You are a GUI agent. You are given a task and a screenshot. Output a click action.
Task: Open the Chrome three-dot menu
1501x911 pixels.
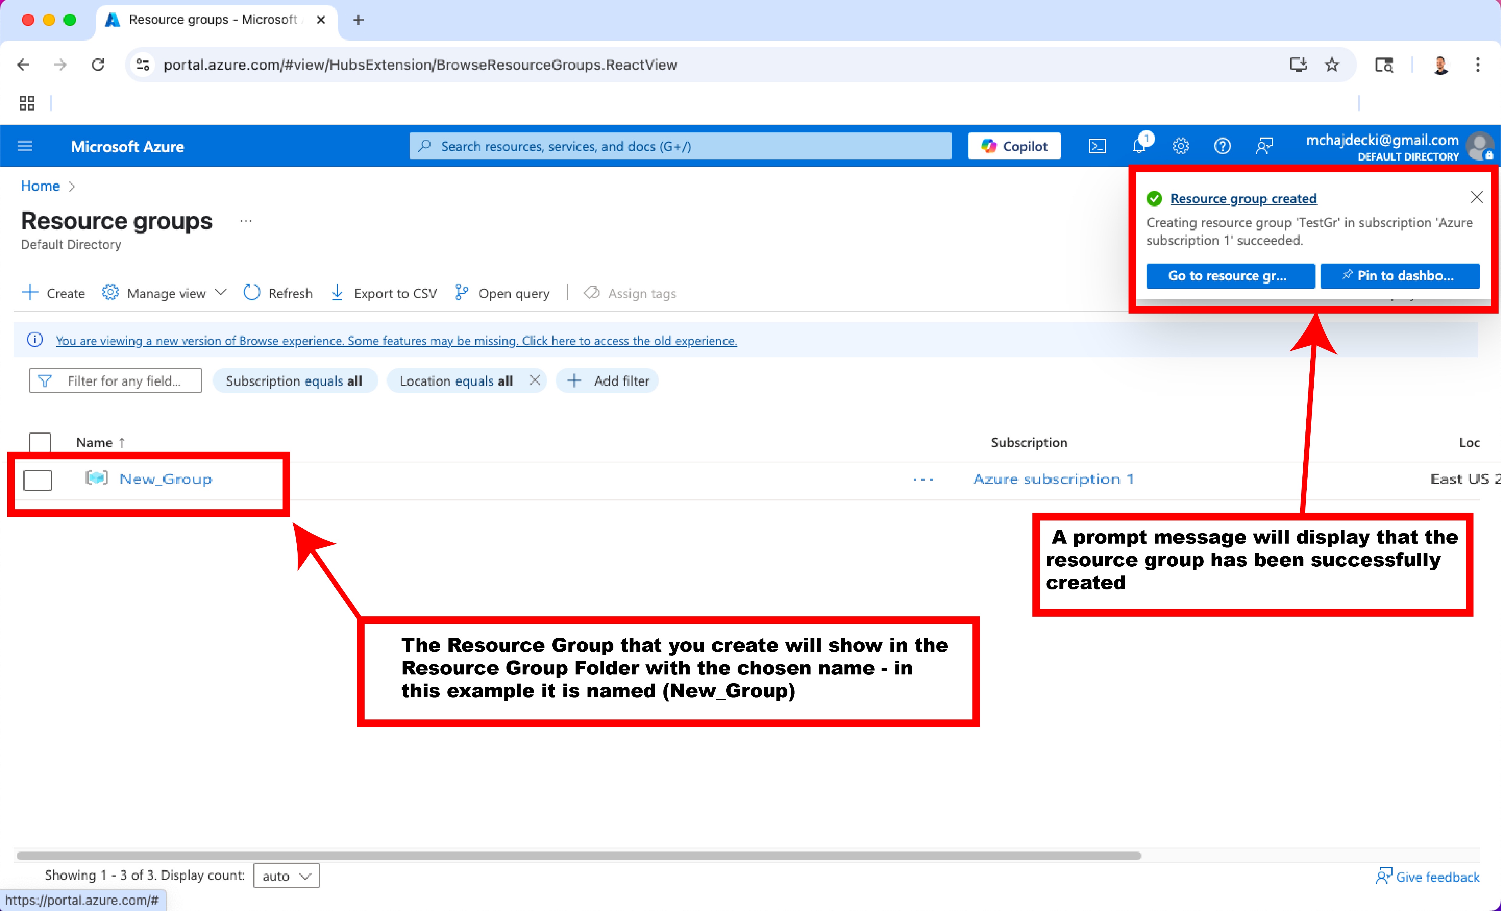tap(1478, 65)
